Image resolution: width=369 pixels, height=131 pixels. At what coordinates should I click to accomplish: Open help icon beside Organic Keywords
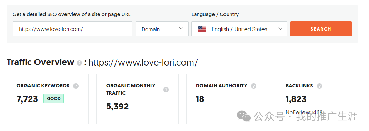76,86
